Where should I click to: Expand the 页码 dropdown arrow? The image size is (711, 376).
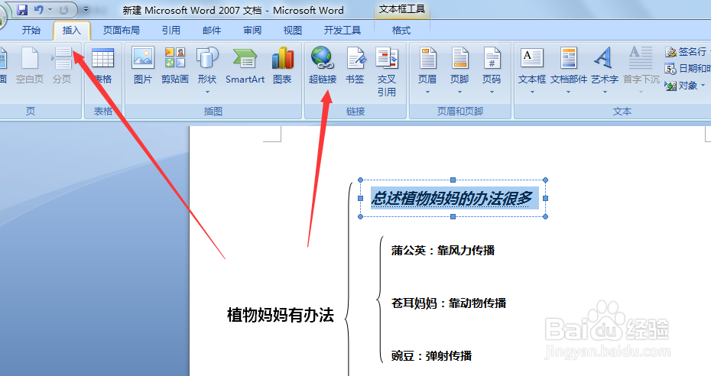point(492,92)
